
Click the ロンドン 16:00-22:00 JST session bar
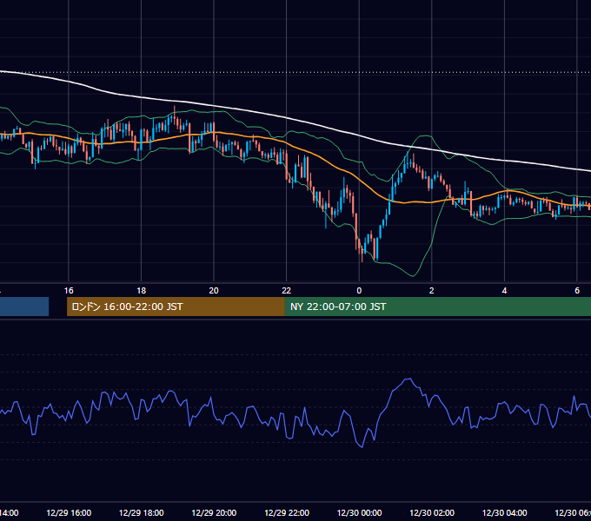(x=176, y=307)
